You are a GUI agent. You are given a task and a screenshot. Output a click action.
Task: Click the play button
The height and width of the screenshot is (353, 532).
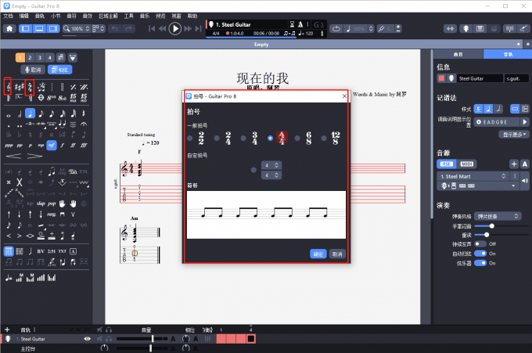click(175, 29)
